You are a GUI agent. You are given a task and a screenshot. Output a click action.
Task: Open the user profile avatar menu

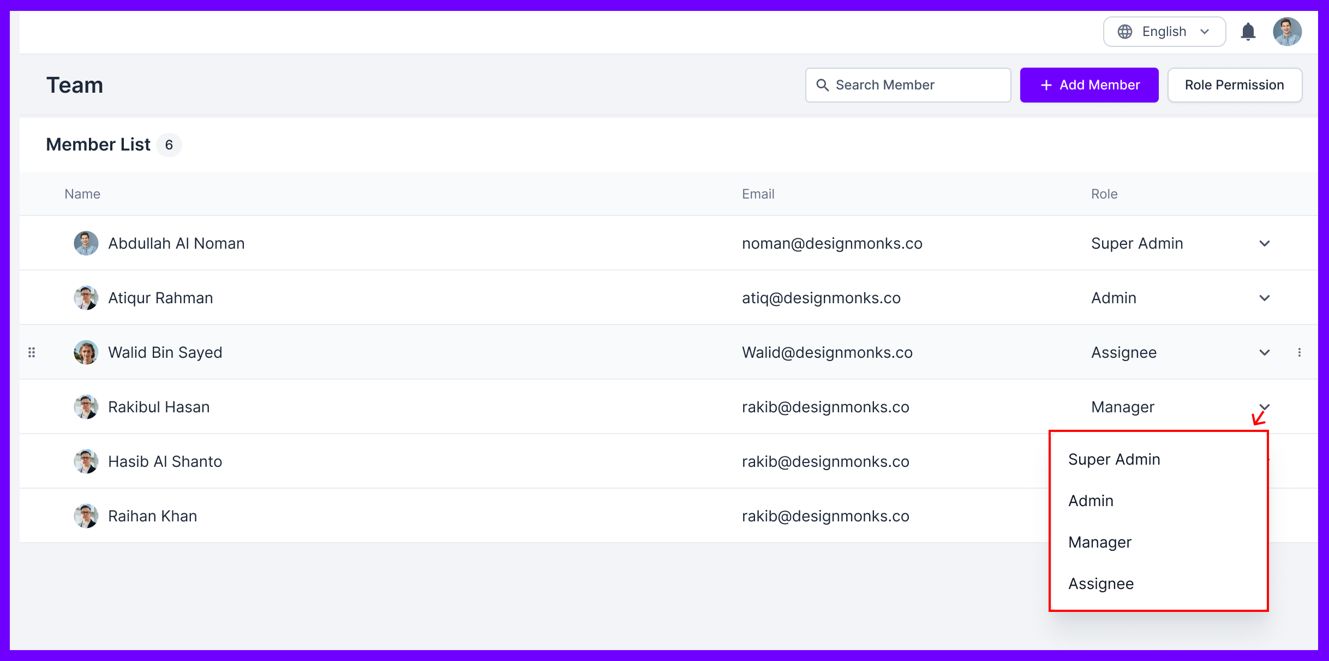(x=1288, y=32)
